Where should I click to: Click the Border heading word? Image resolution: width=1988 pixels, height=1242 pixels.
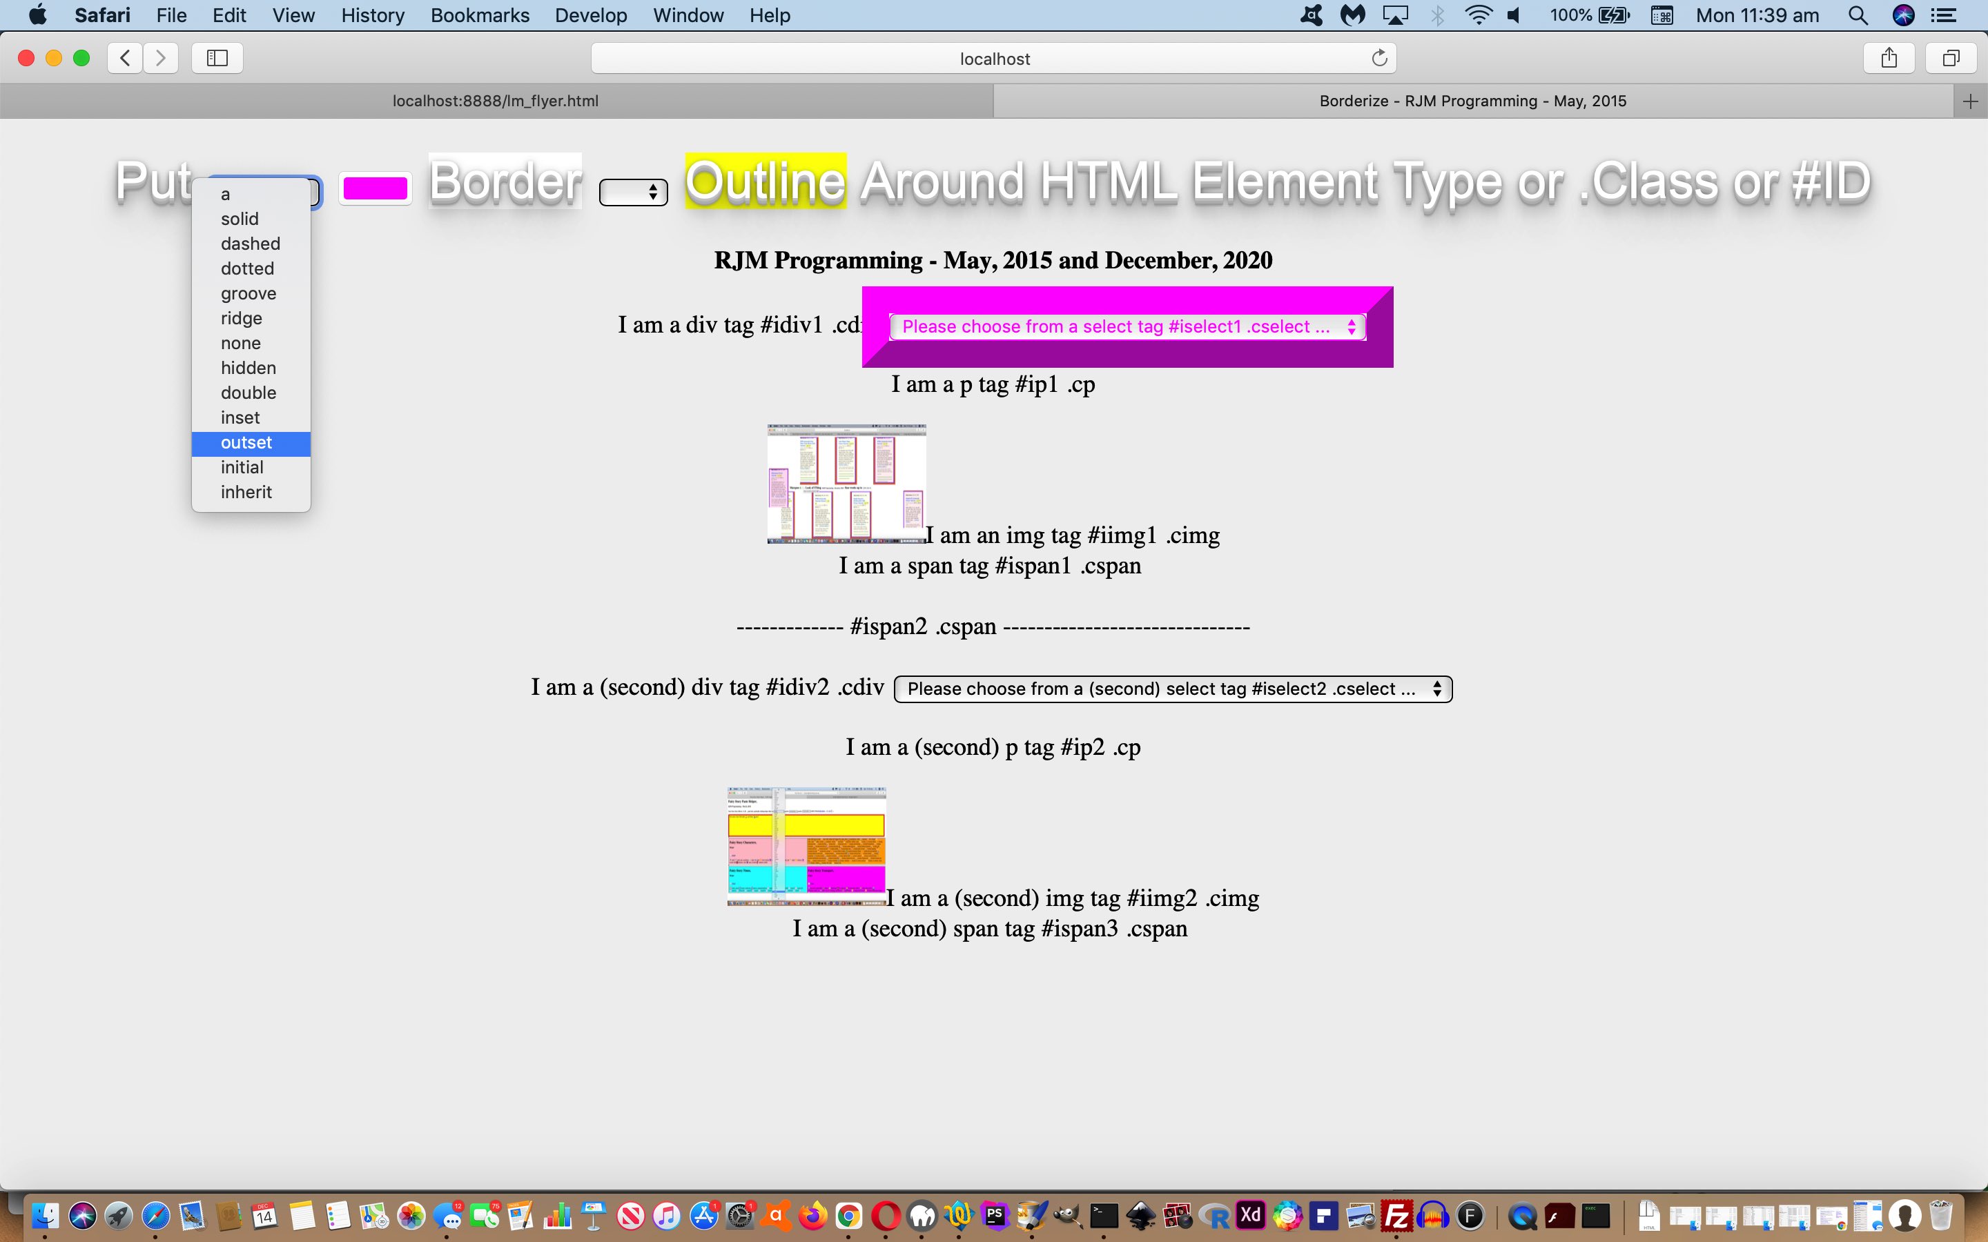click(505, 181)
